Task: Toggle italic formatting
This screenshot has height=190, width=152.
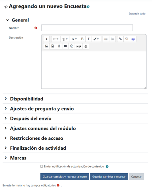Action: (x=88, y=39)
